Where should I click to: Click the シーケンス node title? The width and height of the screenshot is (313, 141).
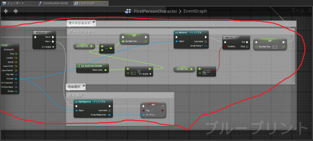coord(42,33)
